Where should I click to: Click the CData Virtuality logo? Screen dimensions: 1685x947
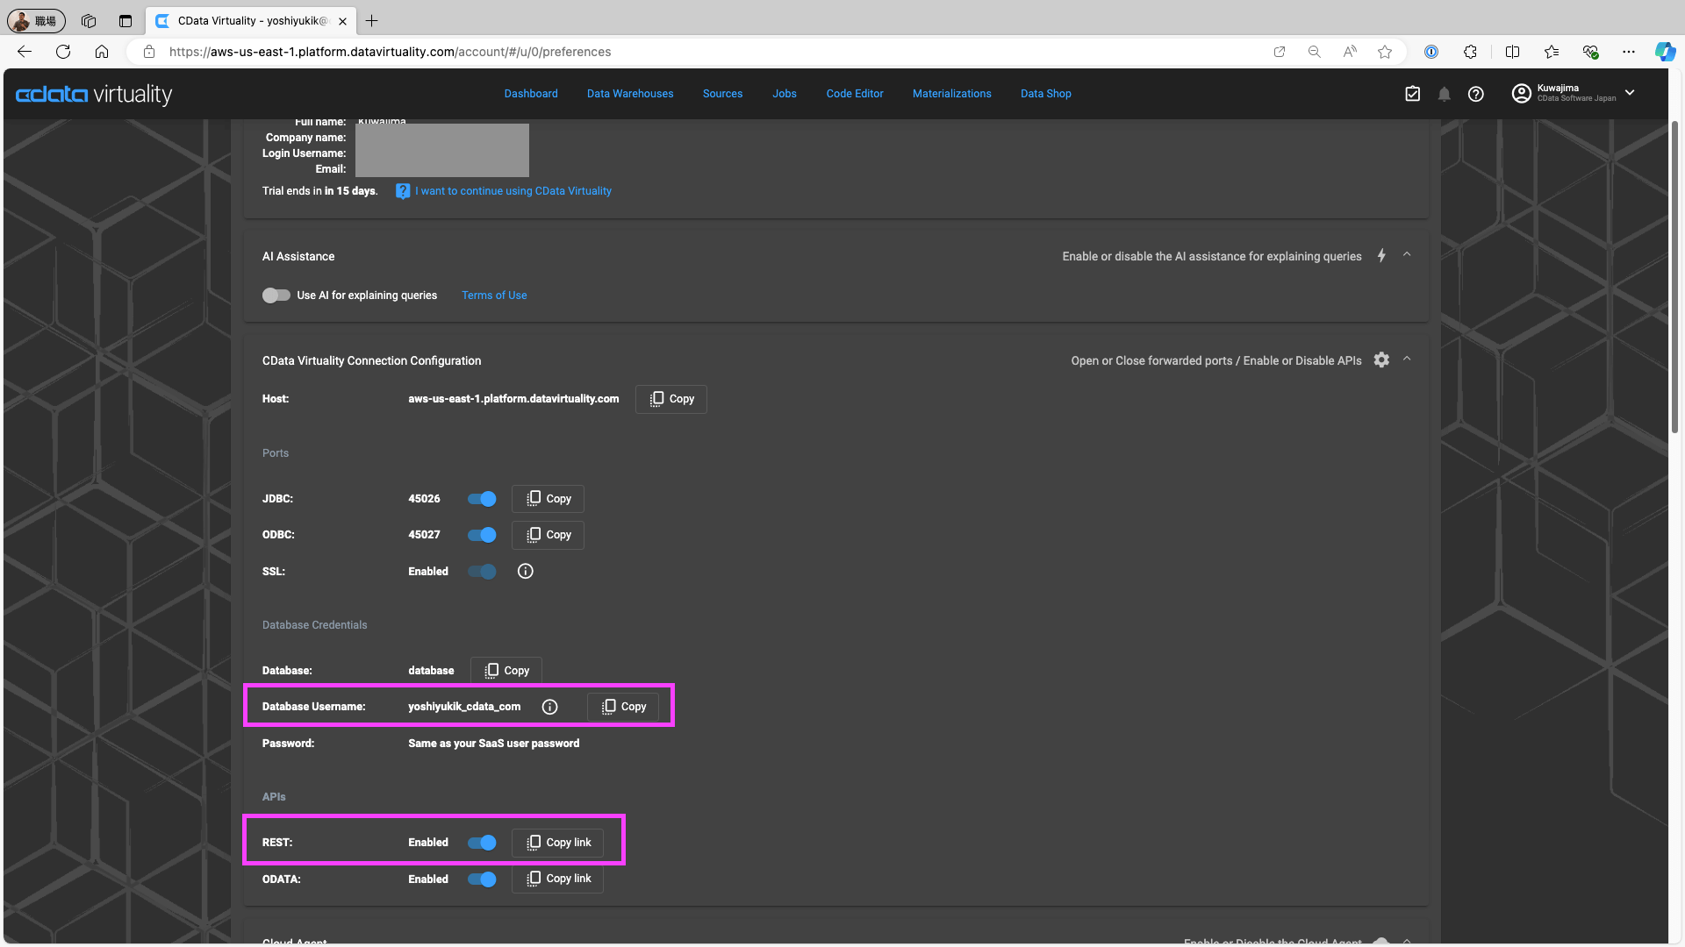(93, 94)
